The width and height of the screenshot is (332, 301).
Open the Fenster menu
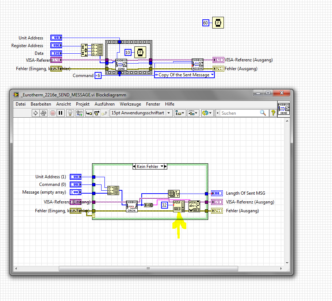click(153, 104)
